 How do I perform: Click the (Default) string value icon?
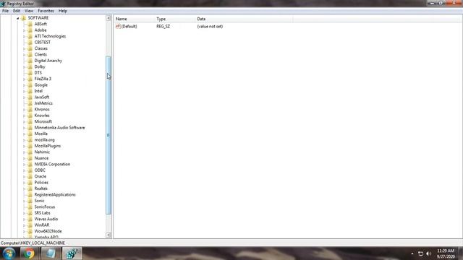118,26
